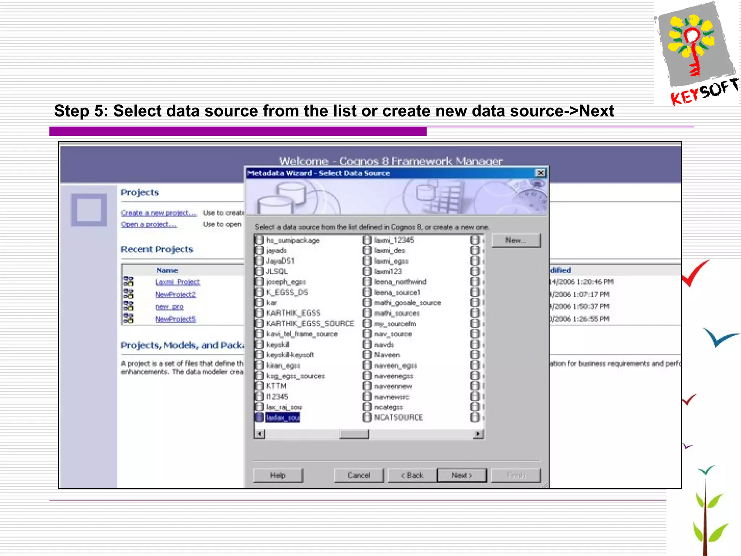Go back with the < Back button
This screenshot has height=556, width=741.
[412, 475]
